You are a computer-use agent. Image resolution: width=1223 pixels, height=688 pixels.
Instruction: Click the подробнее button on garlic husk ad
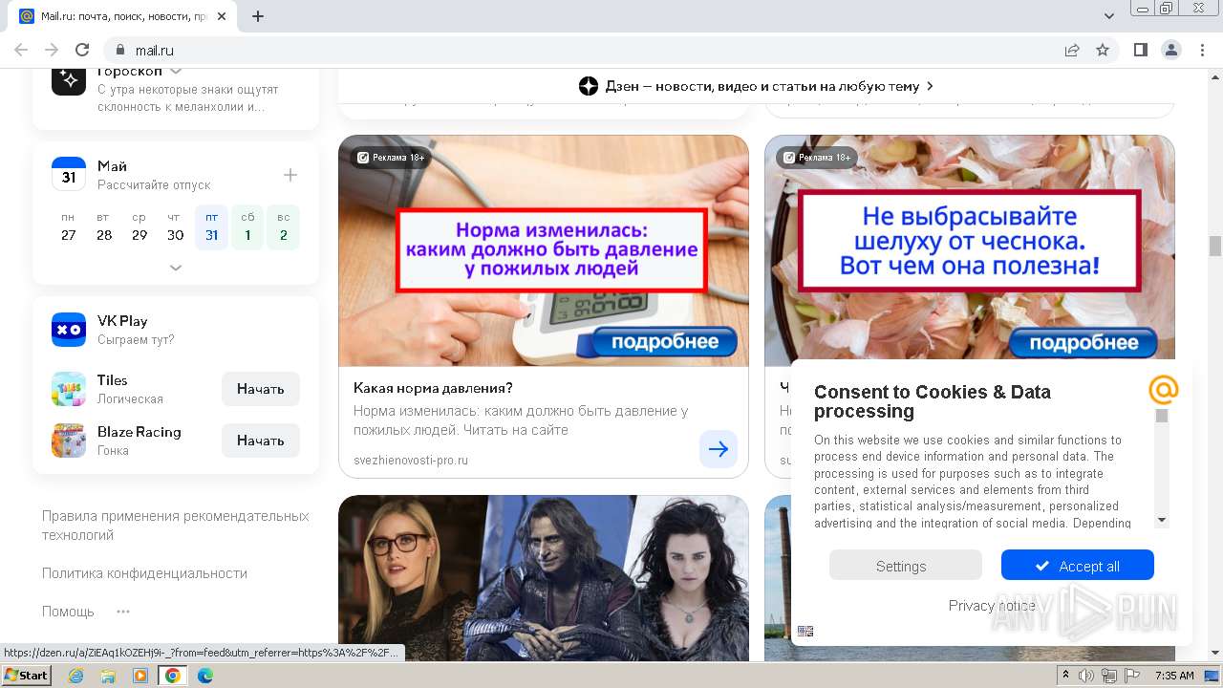pyautogui.click(x=1084, y=343)
